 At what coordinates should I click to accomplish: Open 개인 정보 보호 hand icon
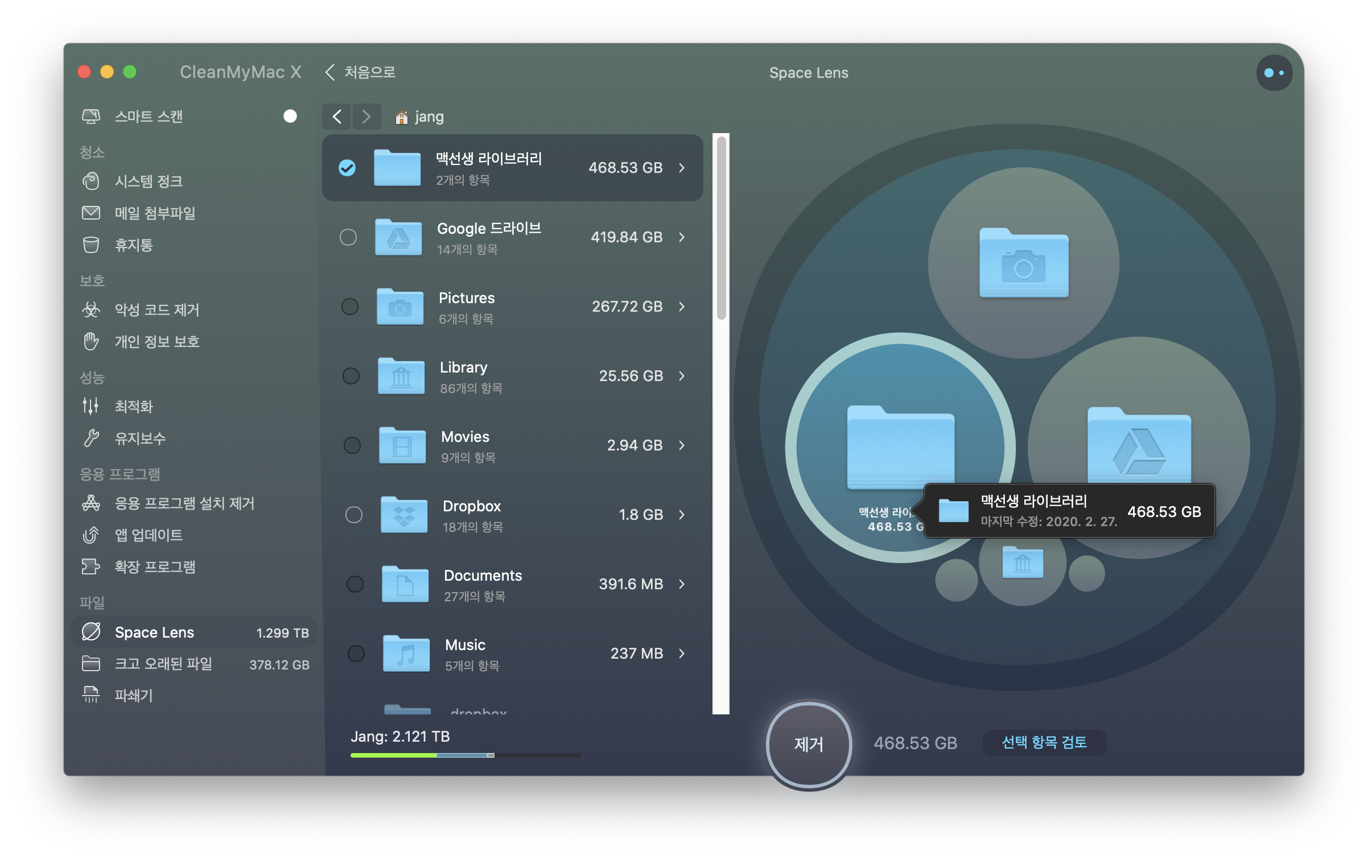[x=91, y=342]
